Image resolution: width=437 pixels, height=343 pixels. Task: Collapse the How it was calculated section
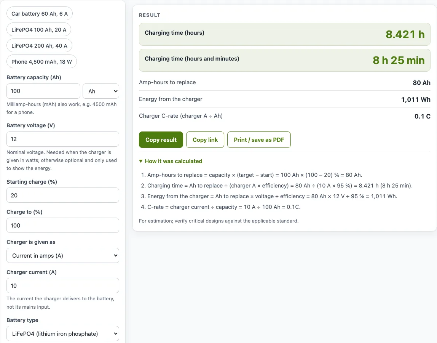[x=171, y=161]
